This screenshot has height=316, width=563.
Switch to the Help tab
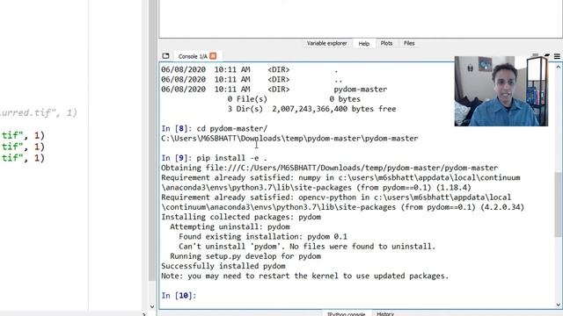[363, 43]
